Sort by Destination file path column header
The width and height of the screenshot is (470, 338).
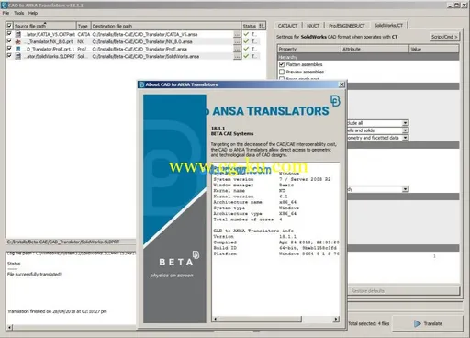coord(166,26)
